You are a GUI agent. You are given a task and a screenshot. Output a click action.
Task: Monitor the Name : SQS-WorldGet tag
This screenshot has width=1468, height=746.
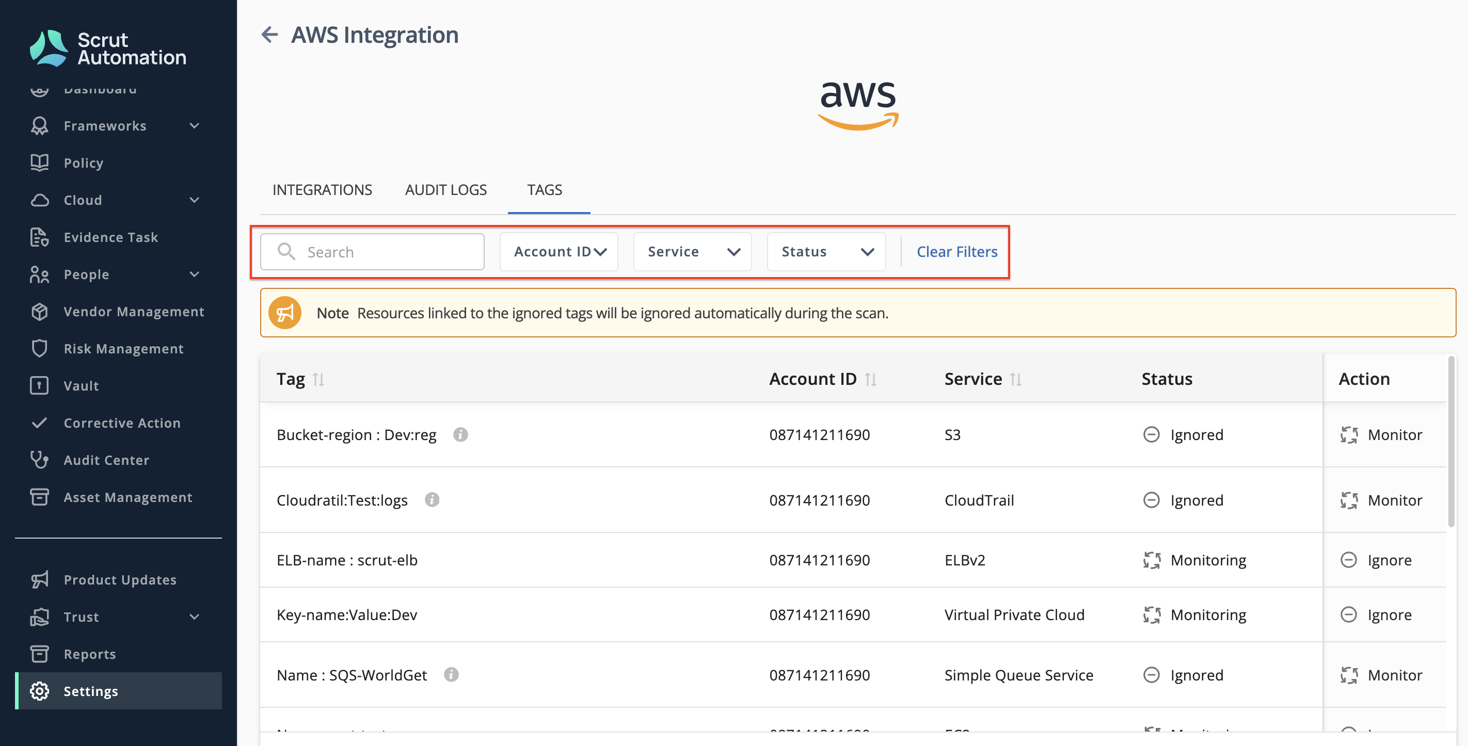click(x=1381, y=675)
